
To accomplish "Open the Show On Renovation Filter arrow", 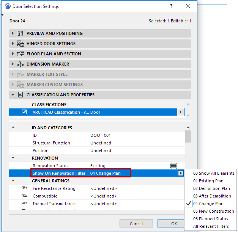I will coord(181,173).
